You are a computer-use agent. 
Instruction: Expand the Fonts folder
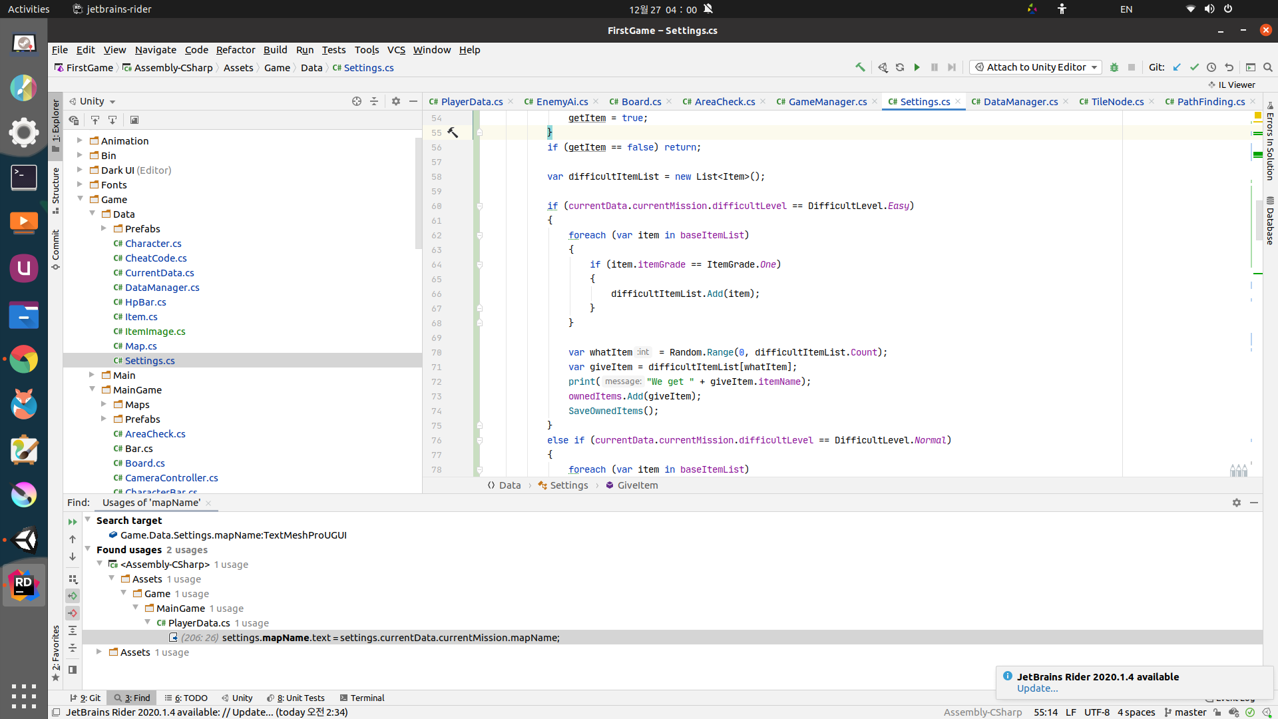pyautogui.click(x=79, y=184)
